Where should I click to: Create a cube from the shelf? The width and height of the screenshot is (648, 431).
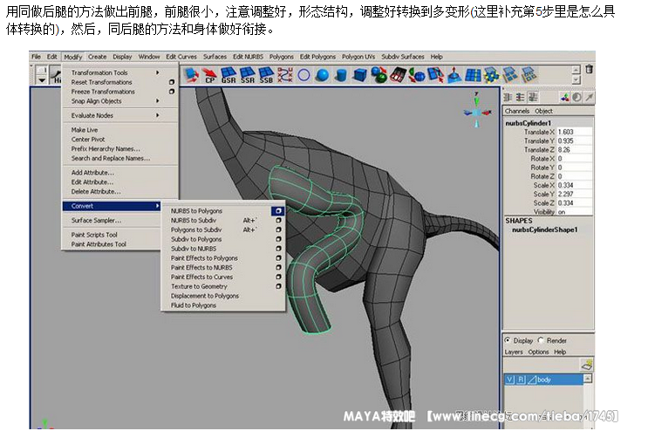click(360, 75)
